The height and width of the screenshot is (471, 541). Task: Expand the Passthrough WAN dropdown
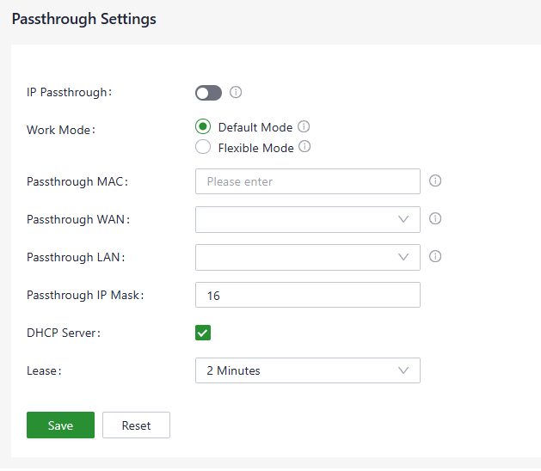pyautogui.click(x=307, y=219)
